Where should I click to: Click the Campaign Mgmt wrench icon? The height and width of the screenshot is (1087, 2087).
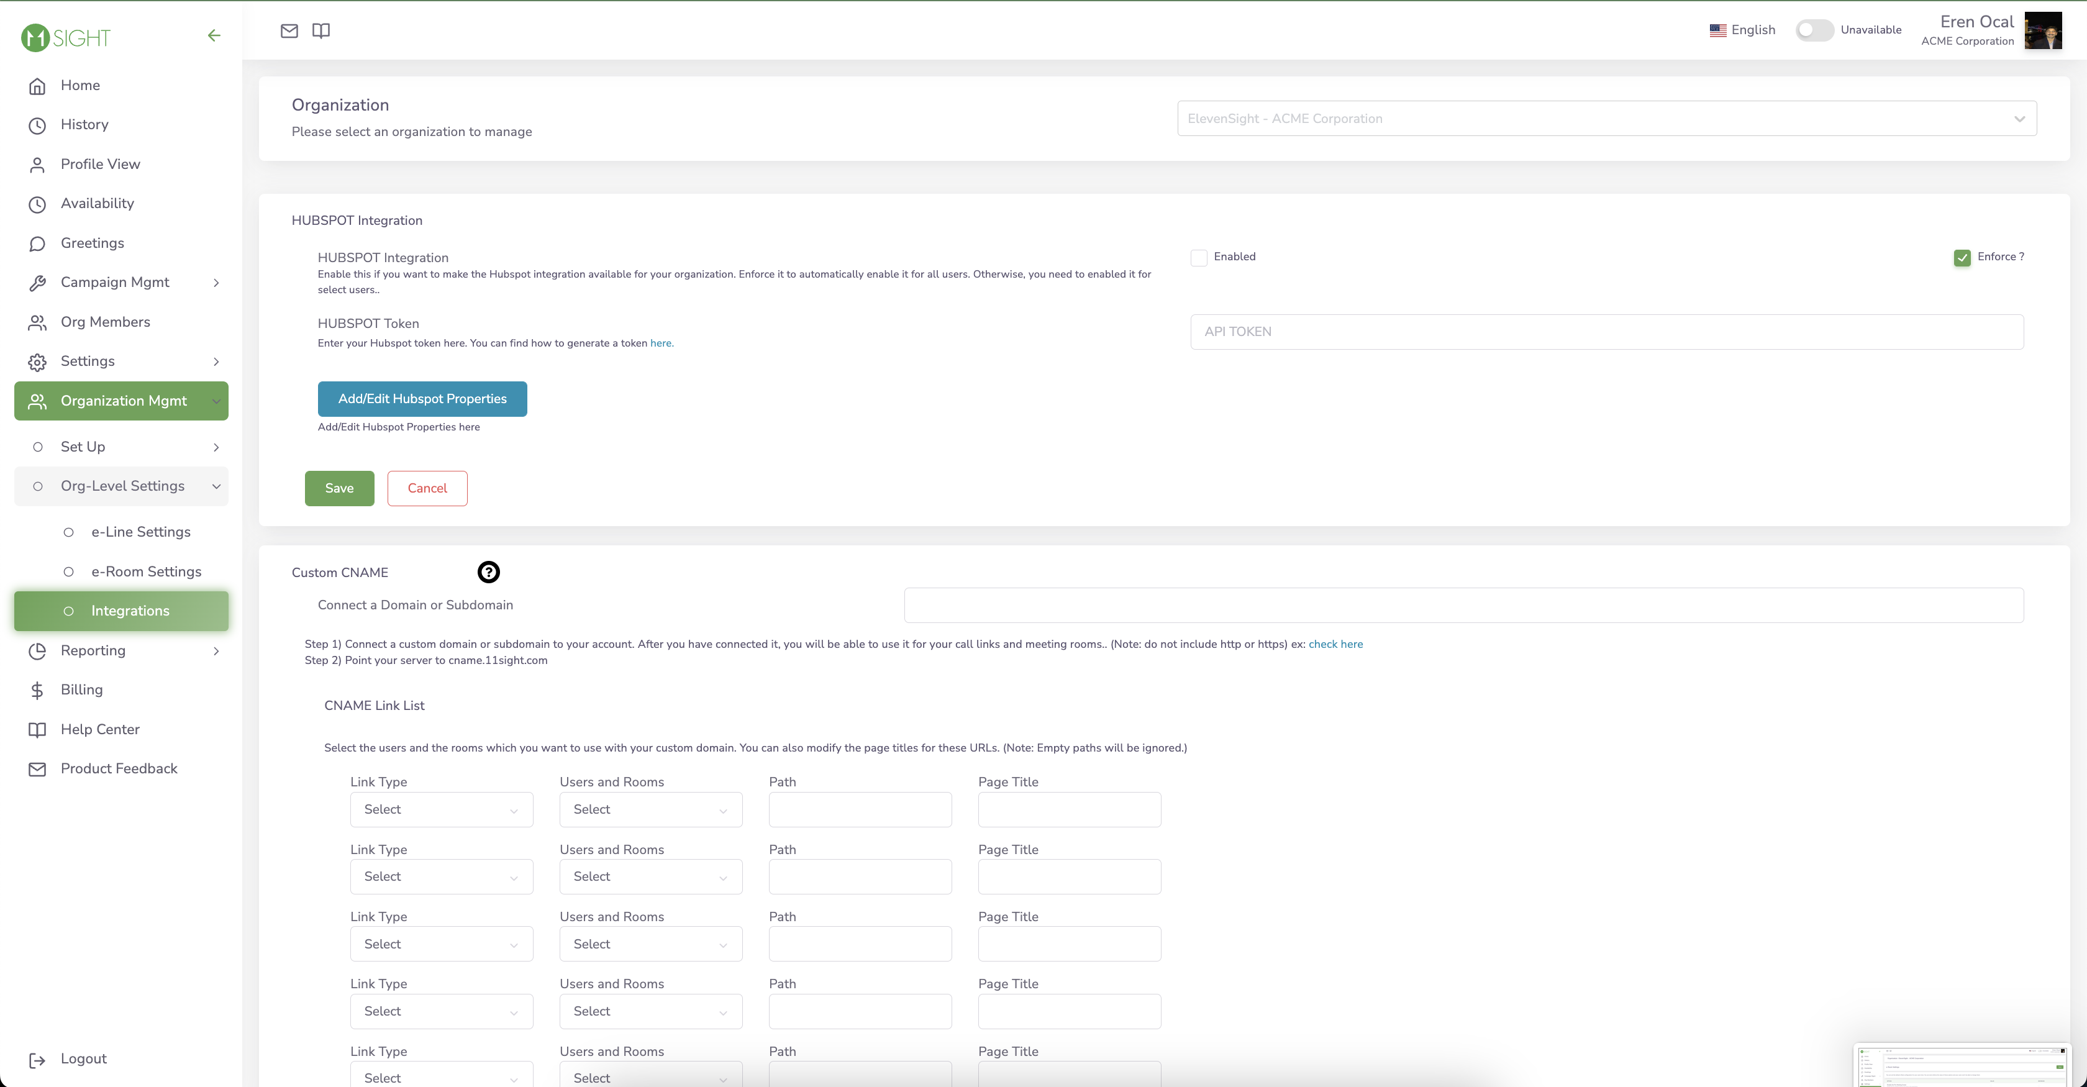pos(37,283)
